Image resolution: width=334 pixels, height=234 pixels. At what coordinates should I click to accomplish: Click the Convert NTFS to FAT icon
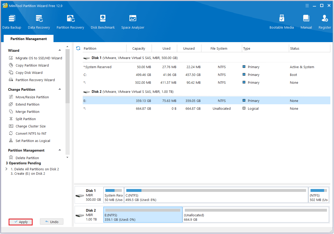[11, 133]
